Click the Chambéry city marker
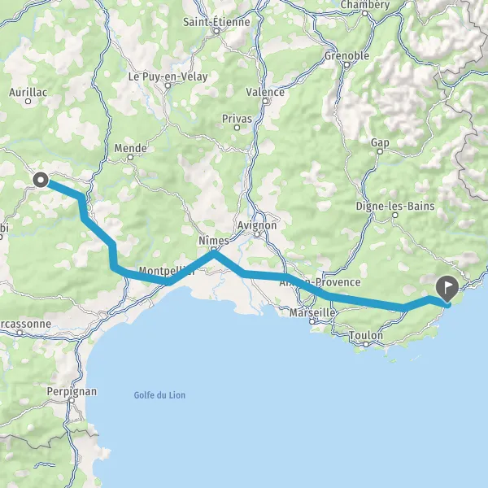Image resolution: width=488 pixels, height=488 pixels. 364,13
